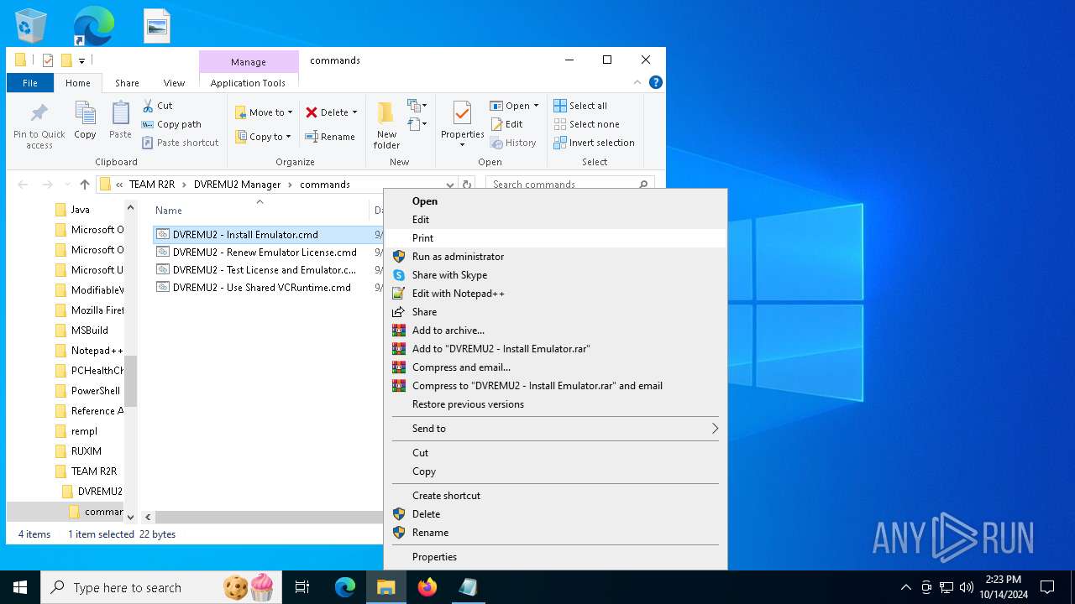Click the Refresh button beside address bar

[468, 185]
